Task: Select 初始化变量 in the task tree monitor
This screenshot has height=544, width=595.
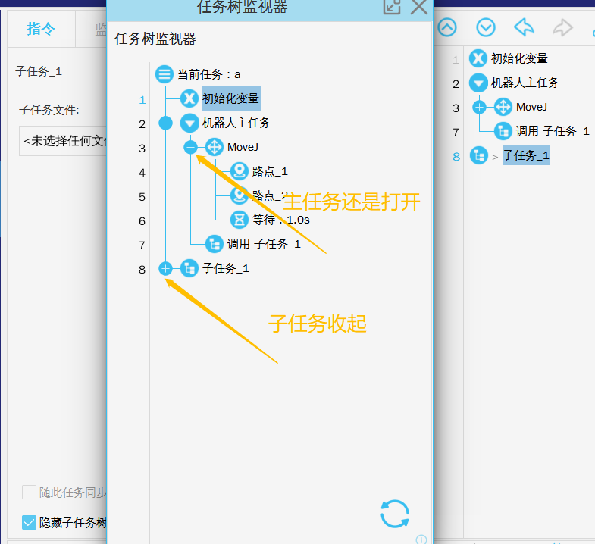Action: coord(230,98)
